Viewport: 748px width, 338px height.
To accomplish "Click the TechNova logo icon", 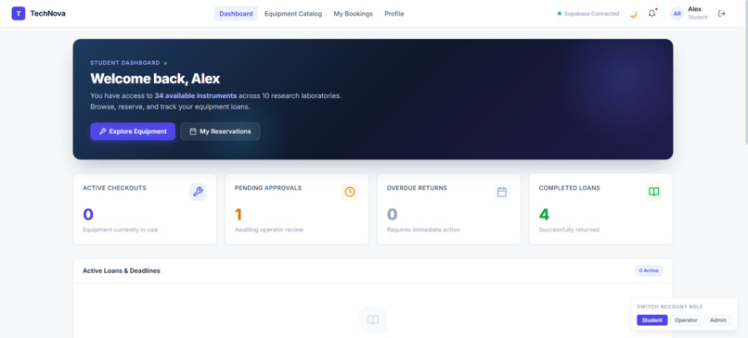I will (19, 13).
